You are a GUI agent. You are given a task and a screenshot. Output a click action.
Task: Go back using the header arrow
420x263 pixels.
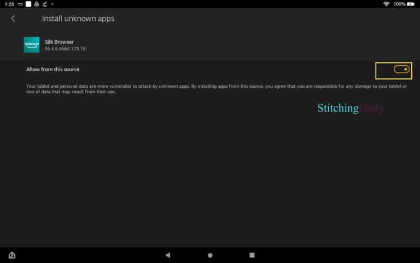[13, 19]
